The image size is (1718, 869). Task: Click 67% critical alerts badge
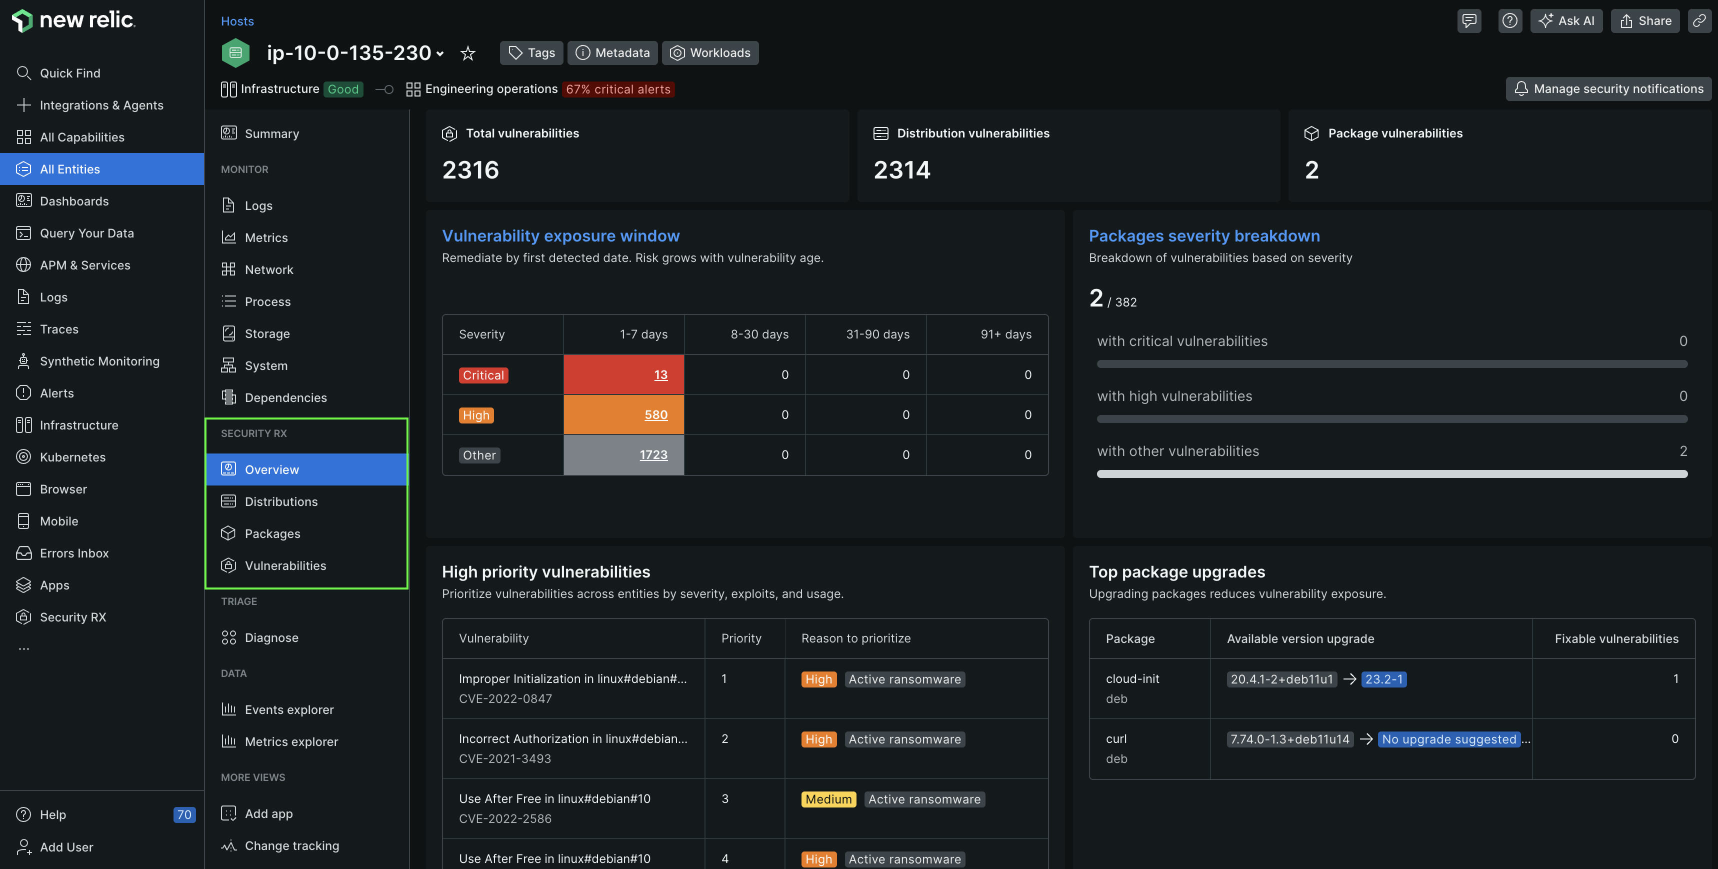(x=617, y=89)
